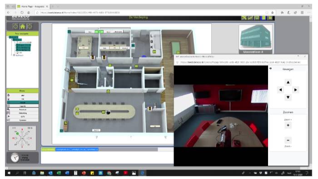This screenshot has width=318, height=179.
Task: Open the Windows Start menu
Action: pyautogui.click(x=9, y=173)
